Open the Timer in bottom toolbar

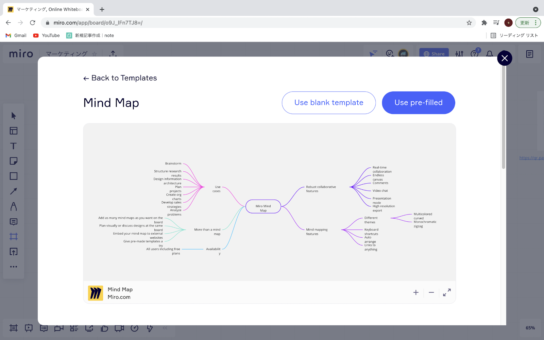135,328
